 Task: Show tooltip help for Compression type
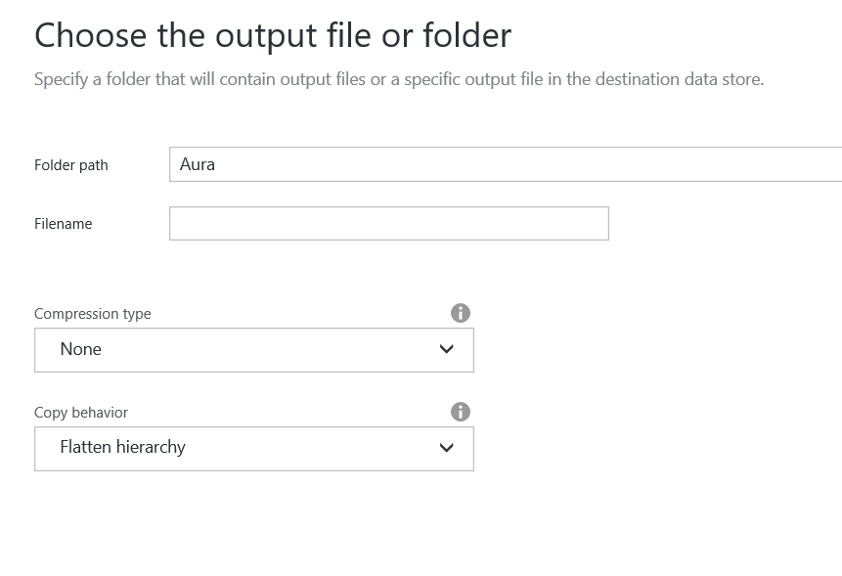coord(461,313)
